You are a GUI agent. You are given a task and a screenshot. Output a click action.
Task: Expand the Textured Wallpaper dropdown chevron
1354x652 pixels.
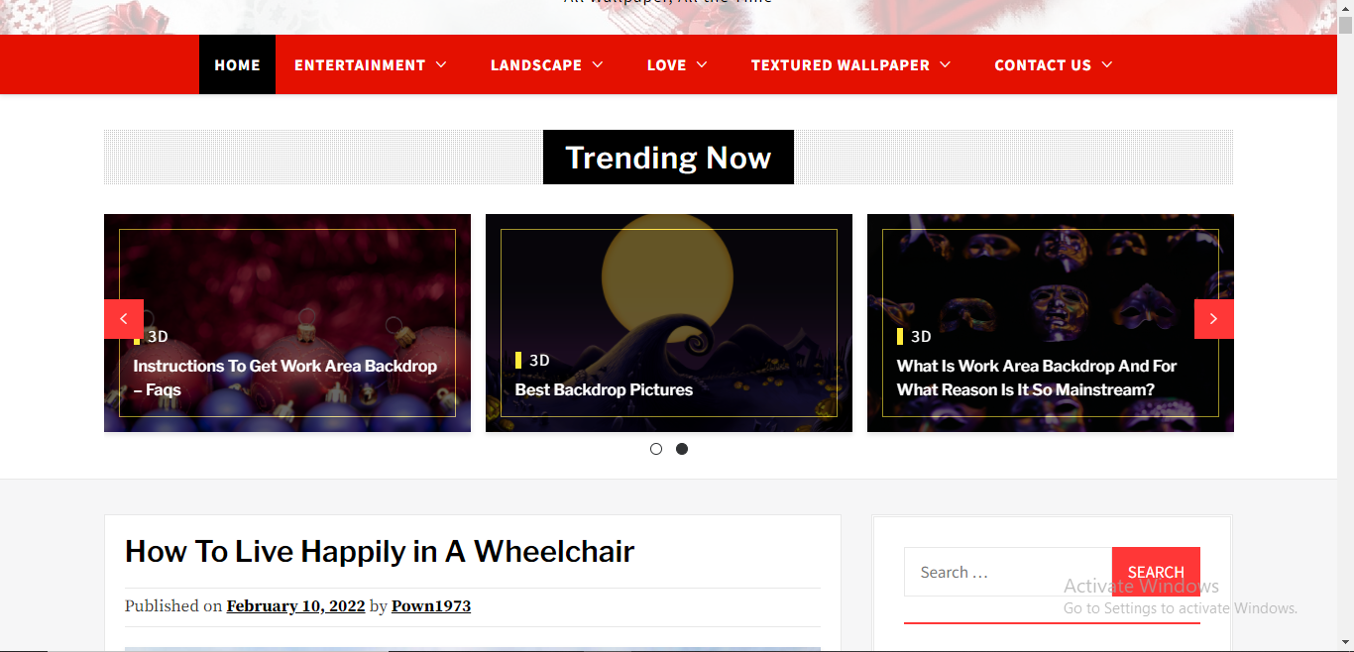pos(945,64)
